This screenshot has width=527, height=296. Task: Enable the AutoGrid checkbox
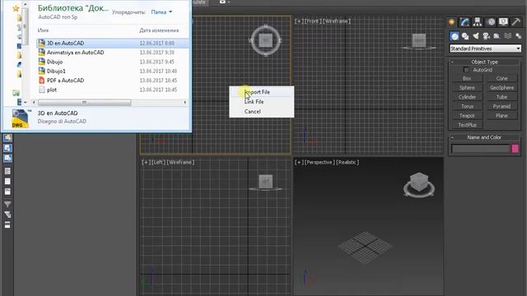(x=466, y=70)
